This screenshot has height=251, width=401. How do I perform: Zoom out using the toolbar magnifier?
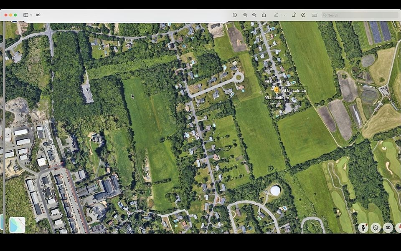[x=245, y=15]
